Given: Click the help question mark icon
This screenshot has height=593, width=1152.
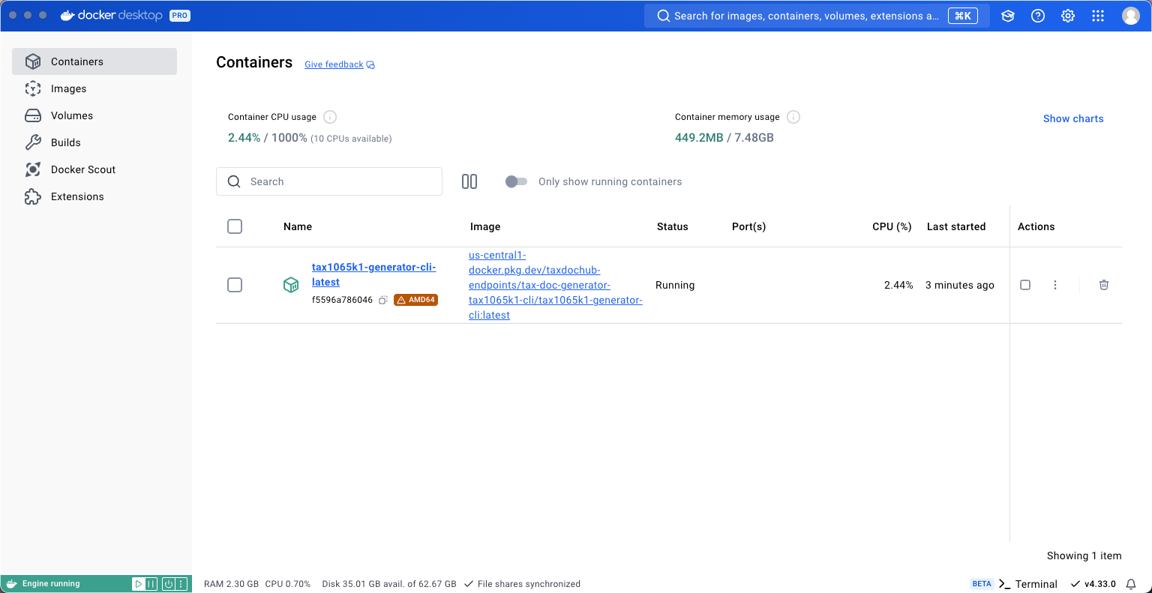Looking at the screenshot, I should (1038, 16).
